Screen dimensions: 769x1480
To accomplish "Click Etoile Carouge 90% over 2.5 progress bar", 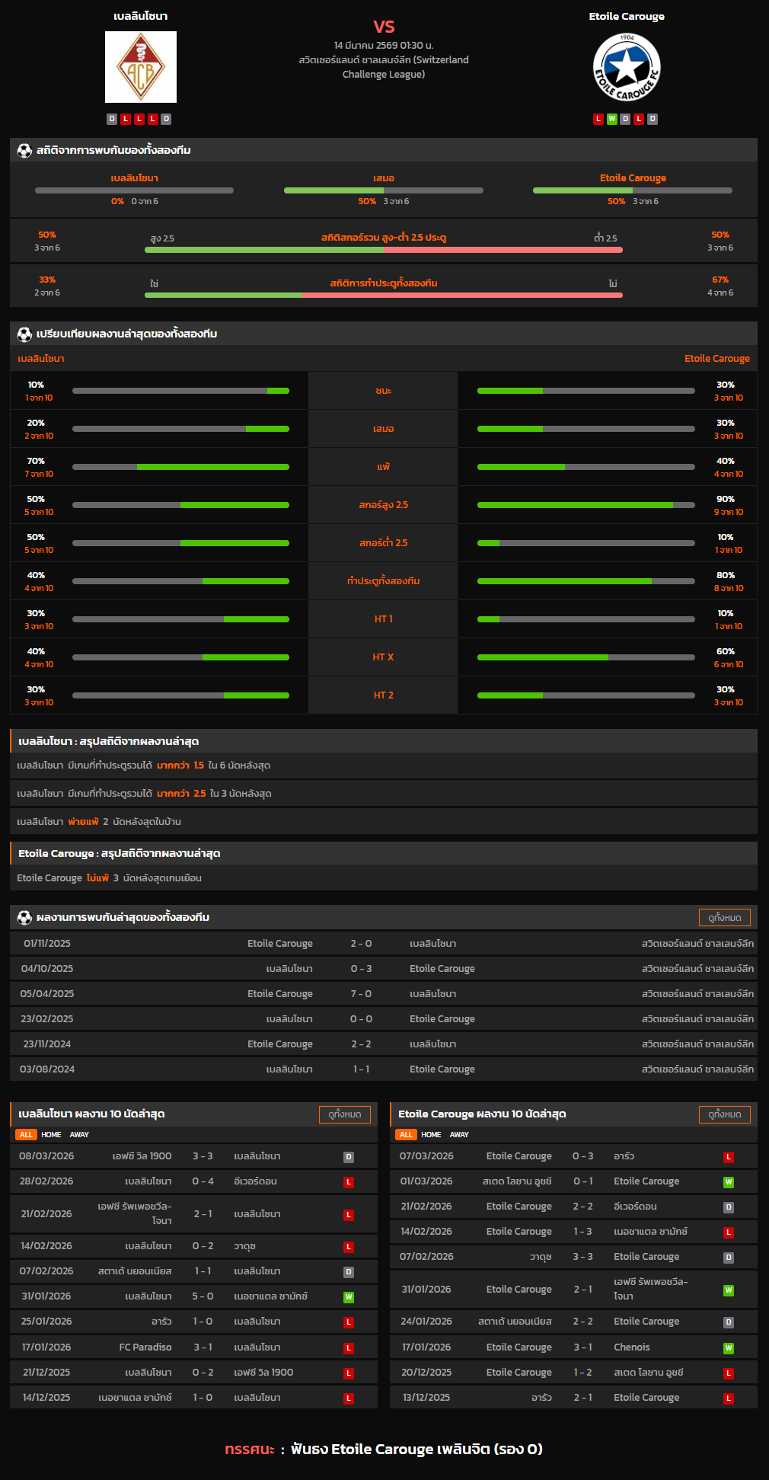I will pos(586,505).
